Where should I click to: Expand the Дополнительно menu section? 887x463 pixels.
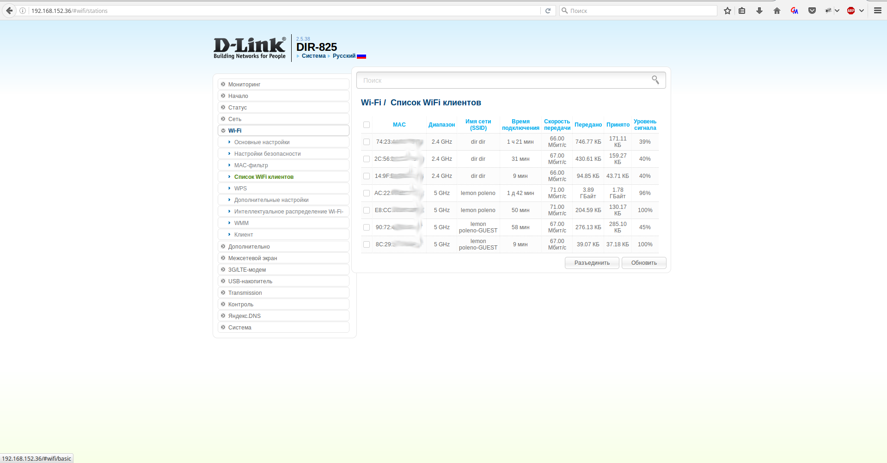click(283, 246)
